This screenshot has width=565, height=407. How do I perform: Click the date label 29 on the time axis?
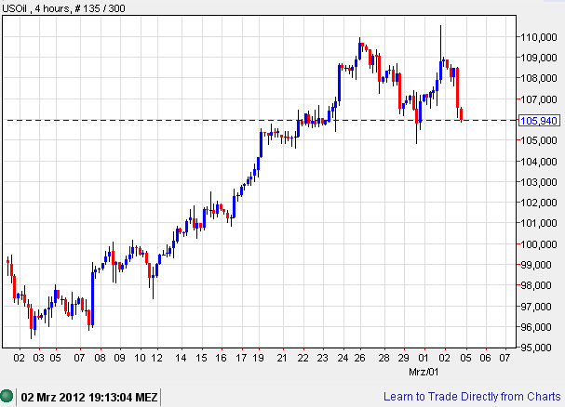(404, 358)
